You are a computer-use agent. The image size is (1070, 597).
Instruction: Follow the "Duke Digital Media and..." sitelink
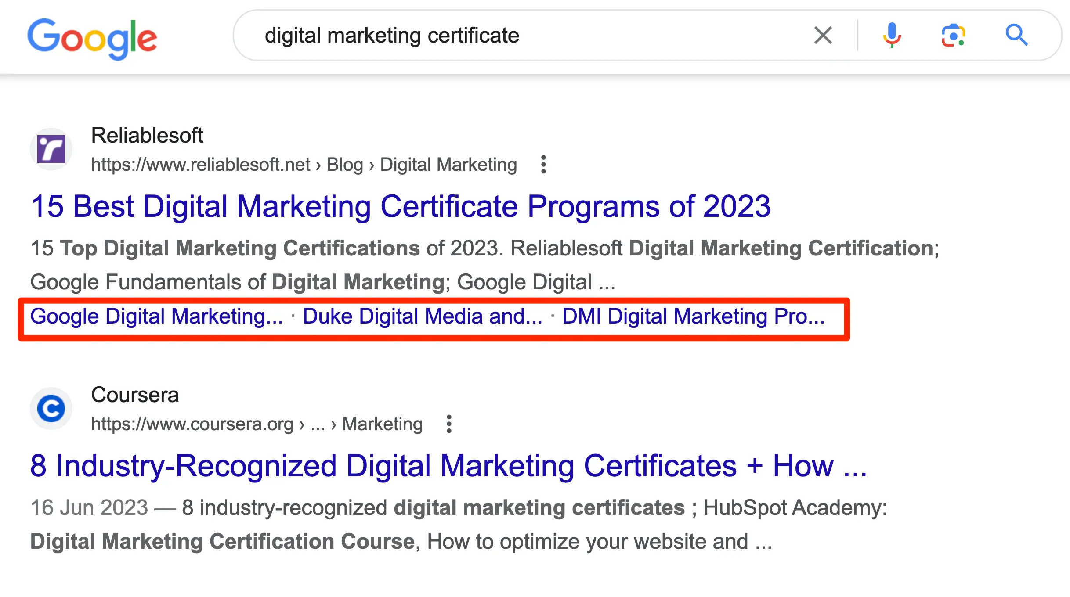click(x=423, y=316)
